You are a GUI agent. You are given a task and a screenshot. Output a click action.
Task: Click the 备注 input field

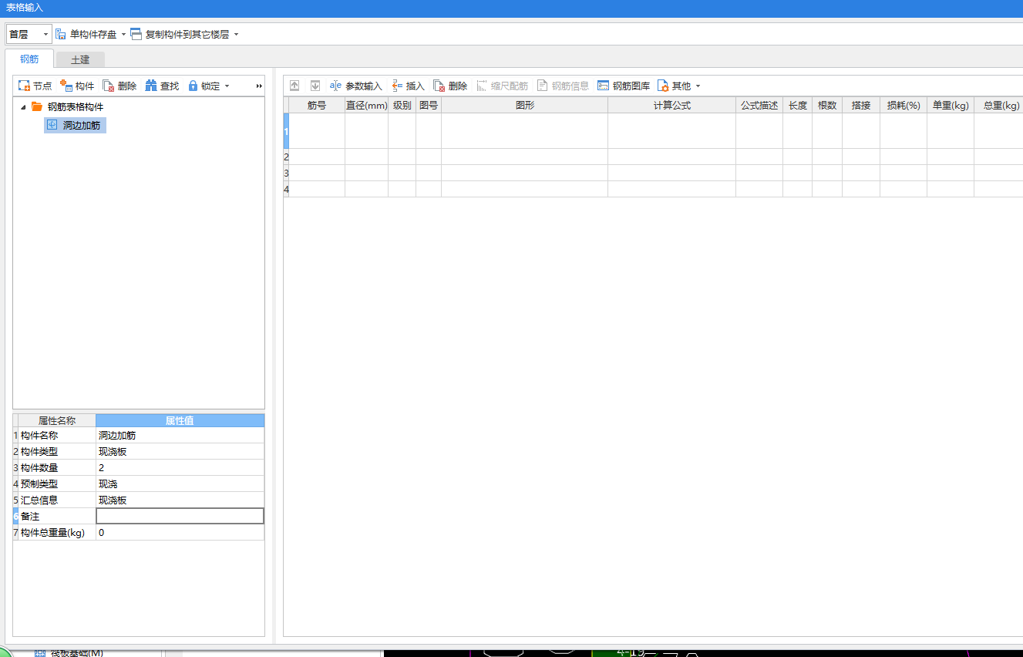click(180, 517)
